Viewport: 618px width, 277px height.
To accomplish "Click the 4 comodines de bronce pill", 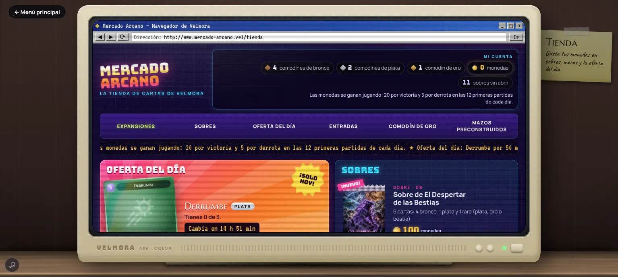I will [x=297, y=68].
